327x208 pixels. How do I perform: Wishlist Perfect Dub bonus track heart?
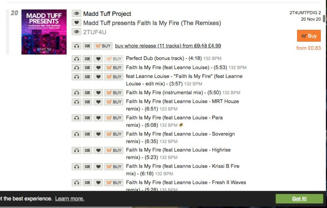pos(98,59)
